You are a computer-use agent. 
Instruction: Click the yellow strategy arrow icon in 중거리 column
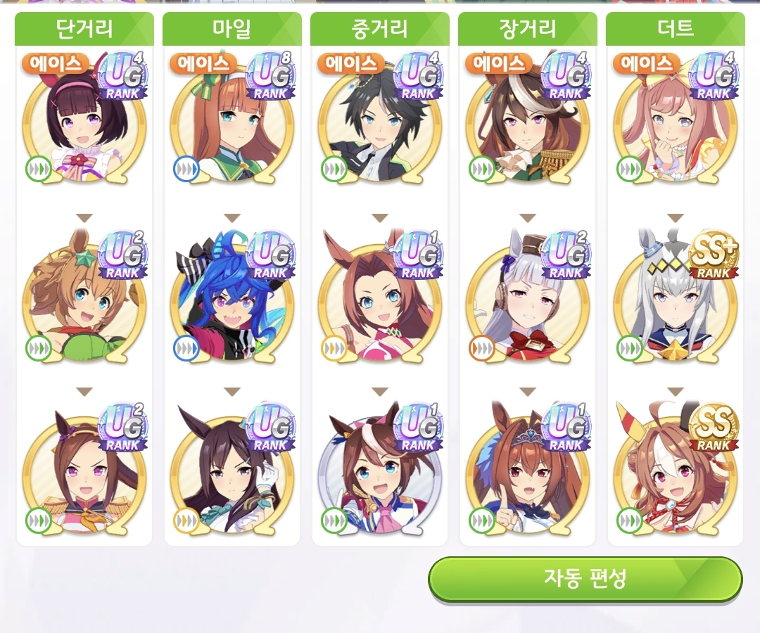[x=334, y=347]
